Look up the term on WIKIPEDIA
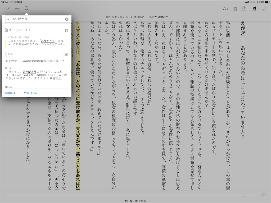This screenshot has width=271, height=203. [x=30, y=93]
